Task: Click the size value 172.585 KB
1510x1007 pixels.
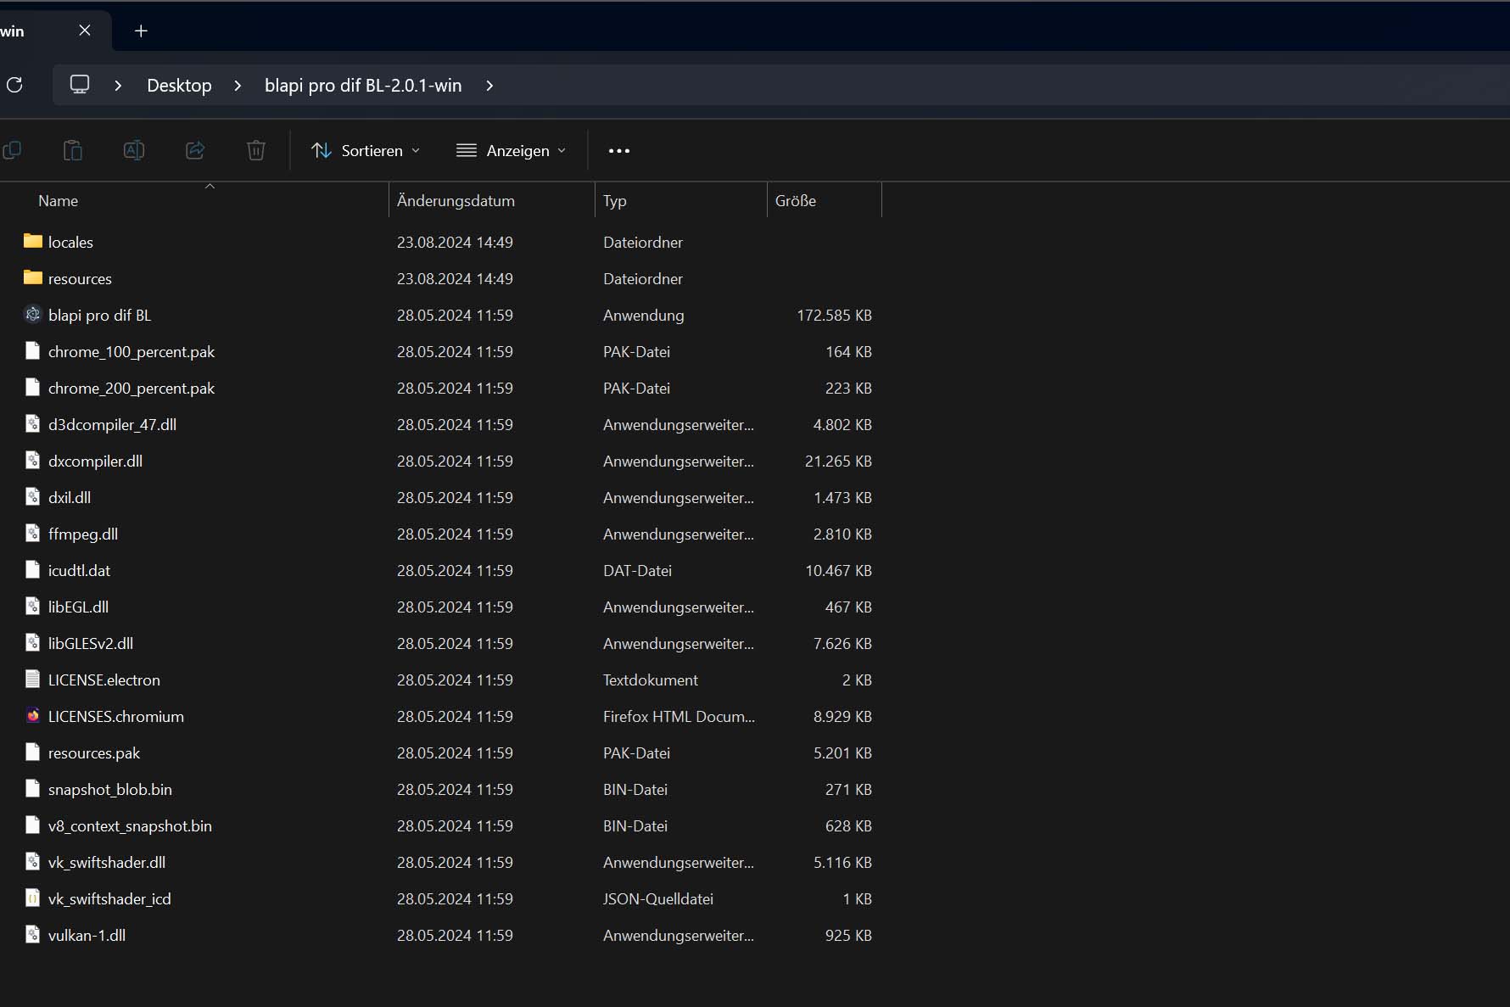Action: tap(834, 315)
